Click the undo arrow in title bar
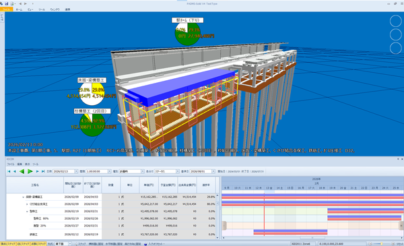The height and width of the screenshot is (246, 404). click(x=20, y=3)
